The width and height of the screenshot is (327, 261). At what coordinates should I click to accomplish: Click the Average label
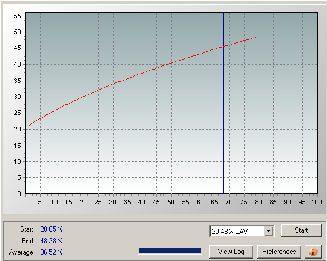click(x=22, y=252)
